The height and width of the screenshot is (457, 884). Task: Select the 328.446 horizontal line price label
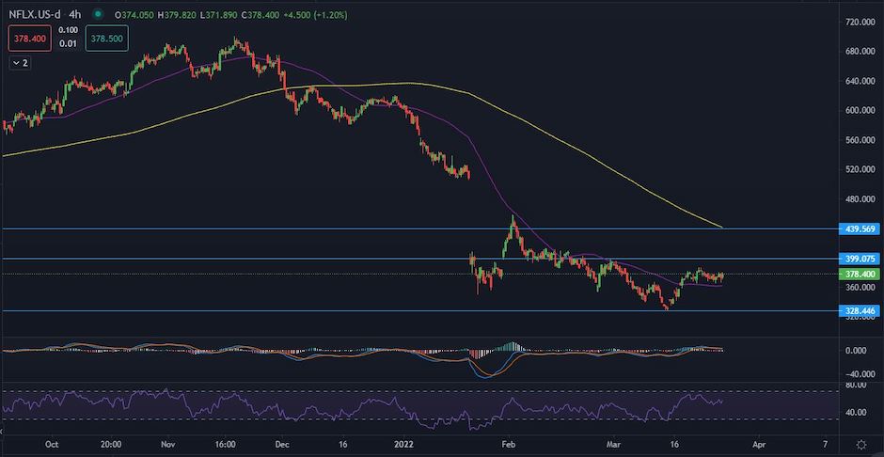click(x=860, y=311)
